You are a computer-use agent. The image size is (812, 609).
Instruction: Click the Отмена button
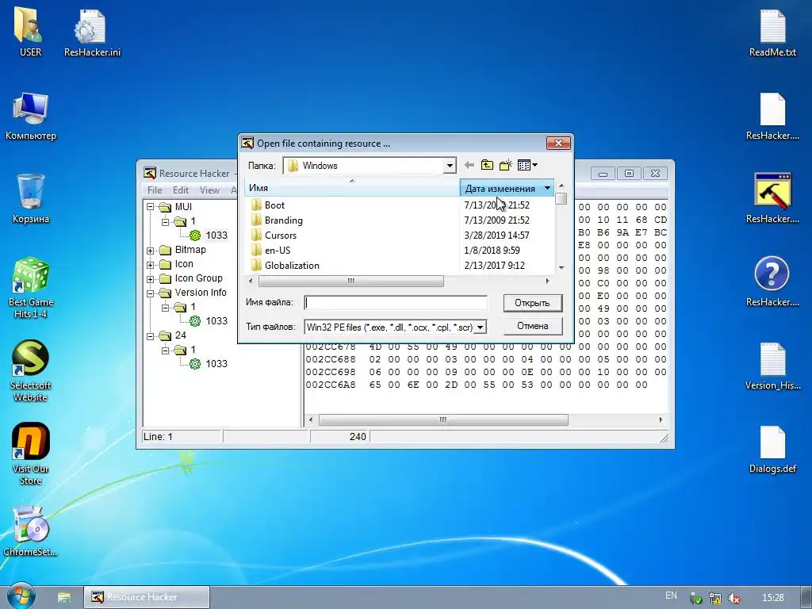[532, 326]
